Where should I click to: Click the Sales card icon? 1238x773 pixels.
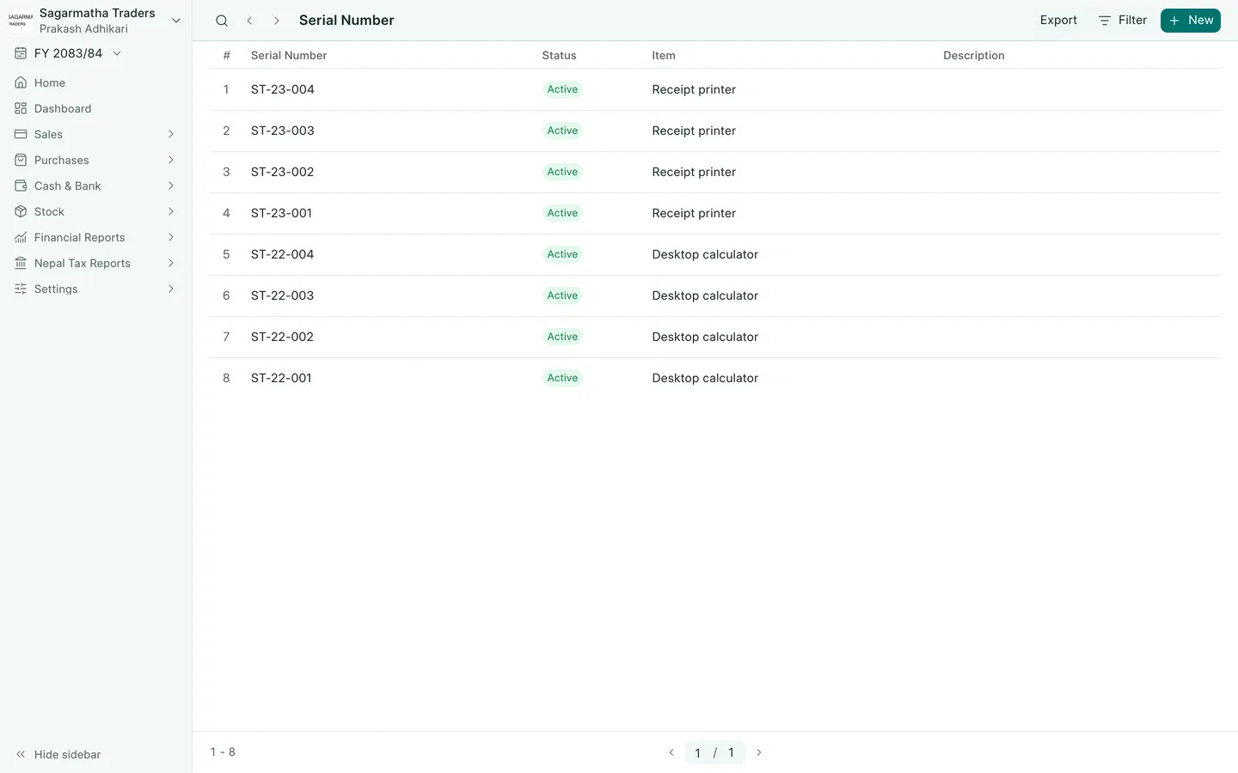tap(21, 134)
